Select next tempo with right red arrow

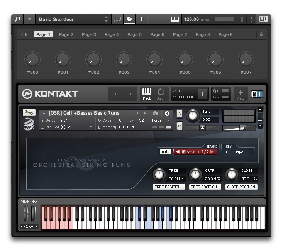click(212, 152)
